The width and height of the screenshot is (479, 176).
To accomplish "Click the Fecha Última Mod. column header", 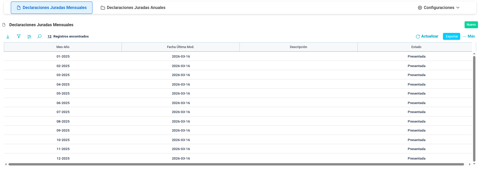I will pyautogui.click(x=181, y=47).
